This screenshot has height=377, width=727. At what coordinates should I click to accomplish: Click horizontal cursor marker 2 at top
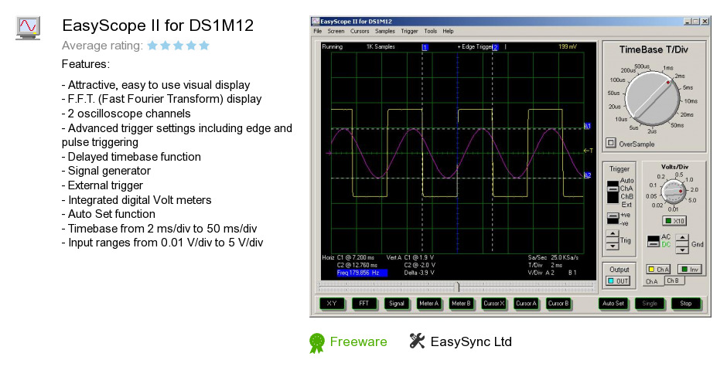click(x=495, y=47)
